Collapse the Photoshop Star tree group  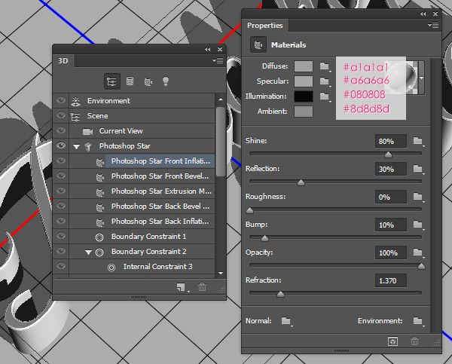coord(77,146)
